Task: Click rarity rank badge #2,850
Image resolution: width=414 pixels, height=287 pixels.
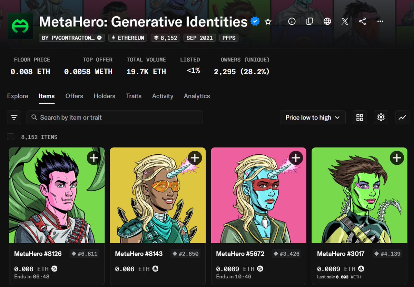Action: (186, 254)
